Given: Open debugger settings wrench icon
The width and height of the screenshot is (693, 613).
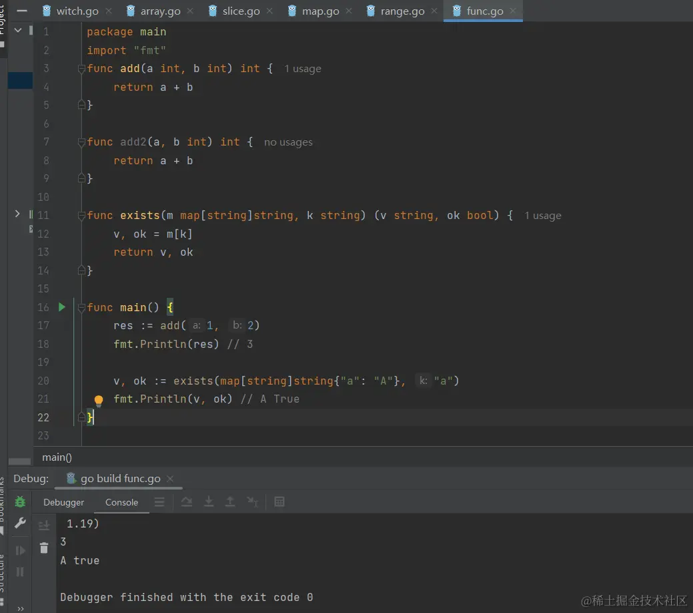Looking at the screenshot, I should pos(20,523).
